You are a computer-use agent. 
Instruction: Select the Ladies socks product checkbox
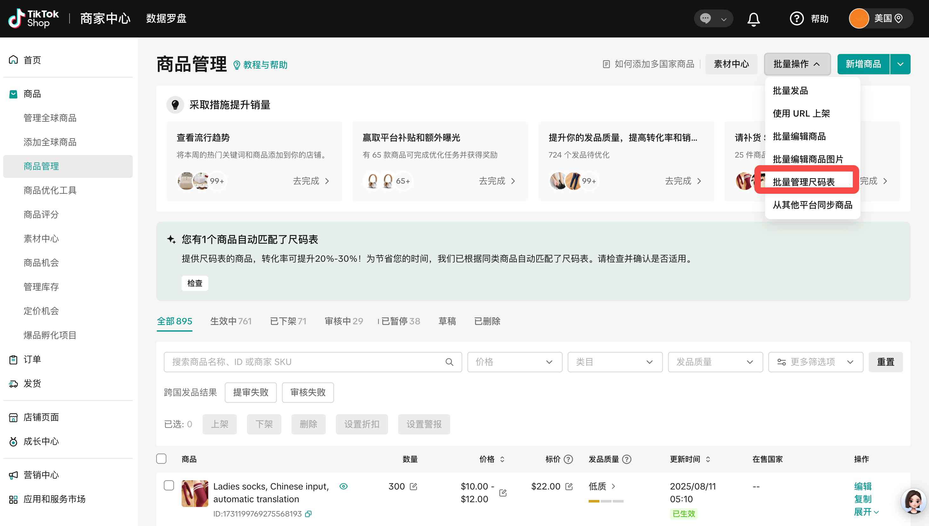[169, 485]
